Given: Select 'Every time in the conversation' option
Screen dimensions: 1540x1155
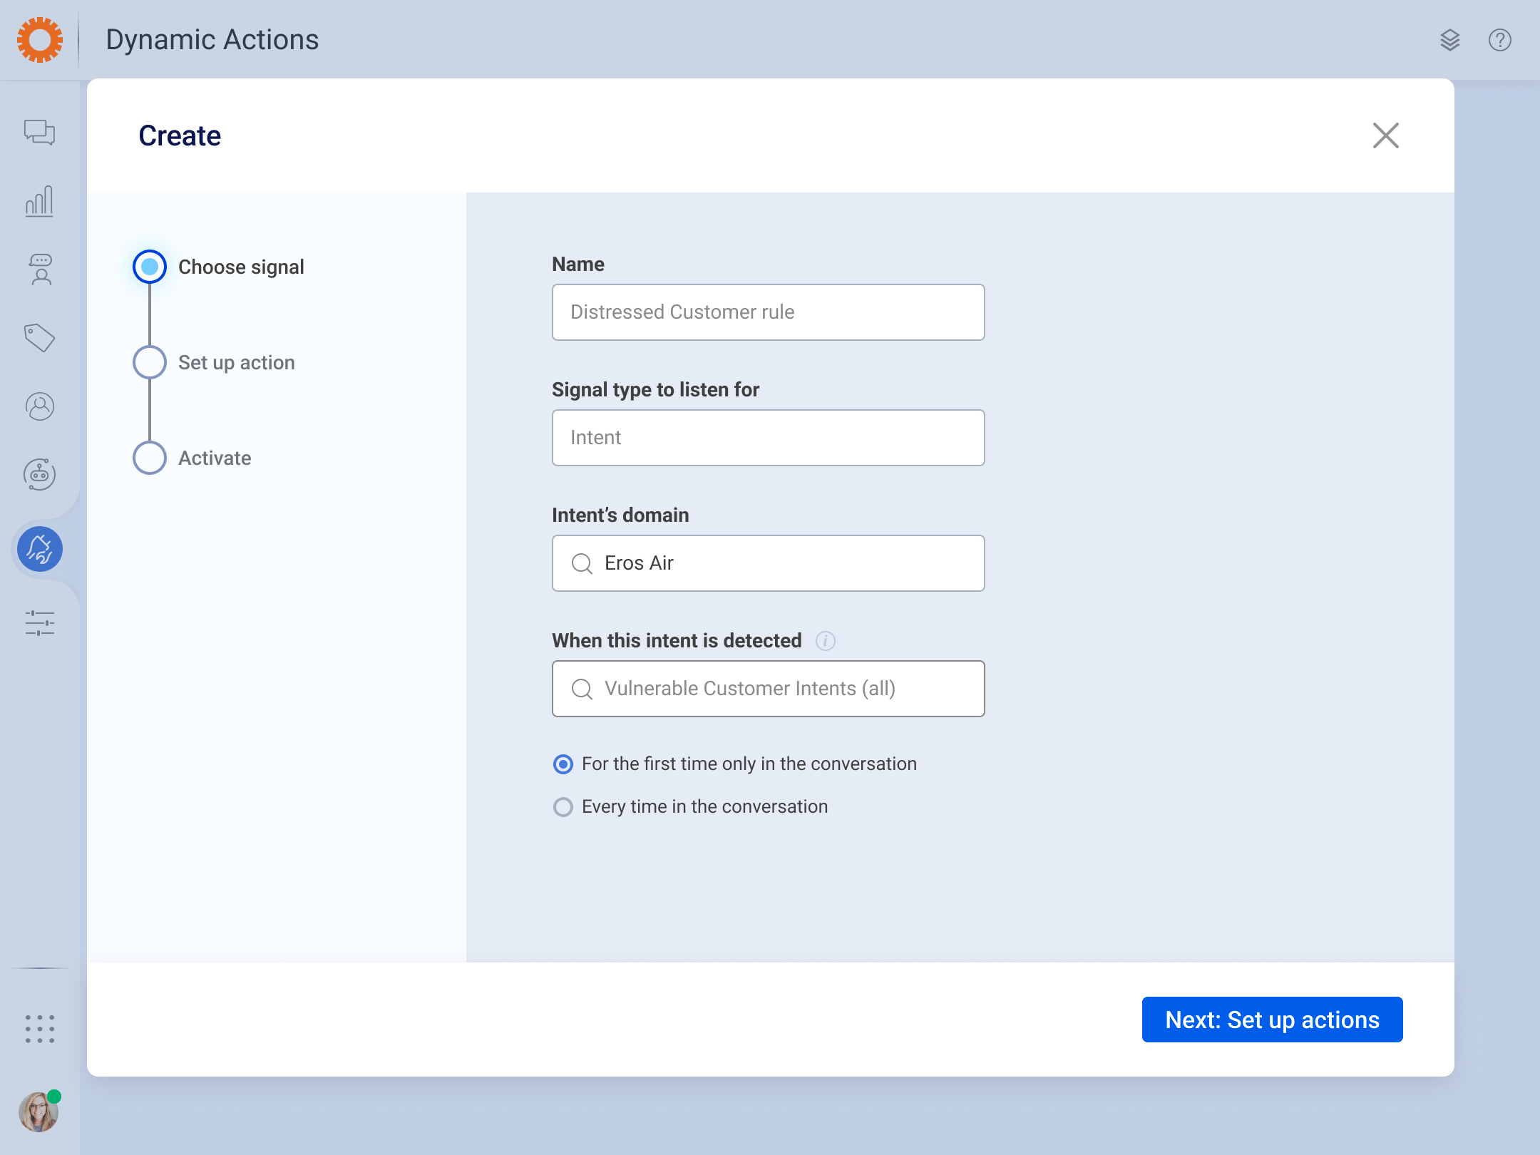Looking at the screenshot, I should click(x=563, y=807).
